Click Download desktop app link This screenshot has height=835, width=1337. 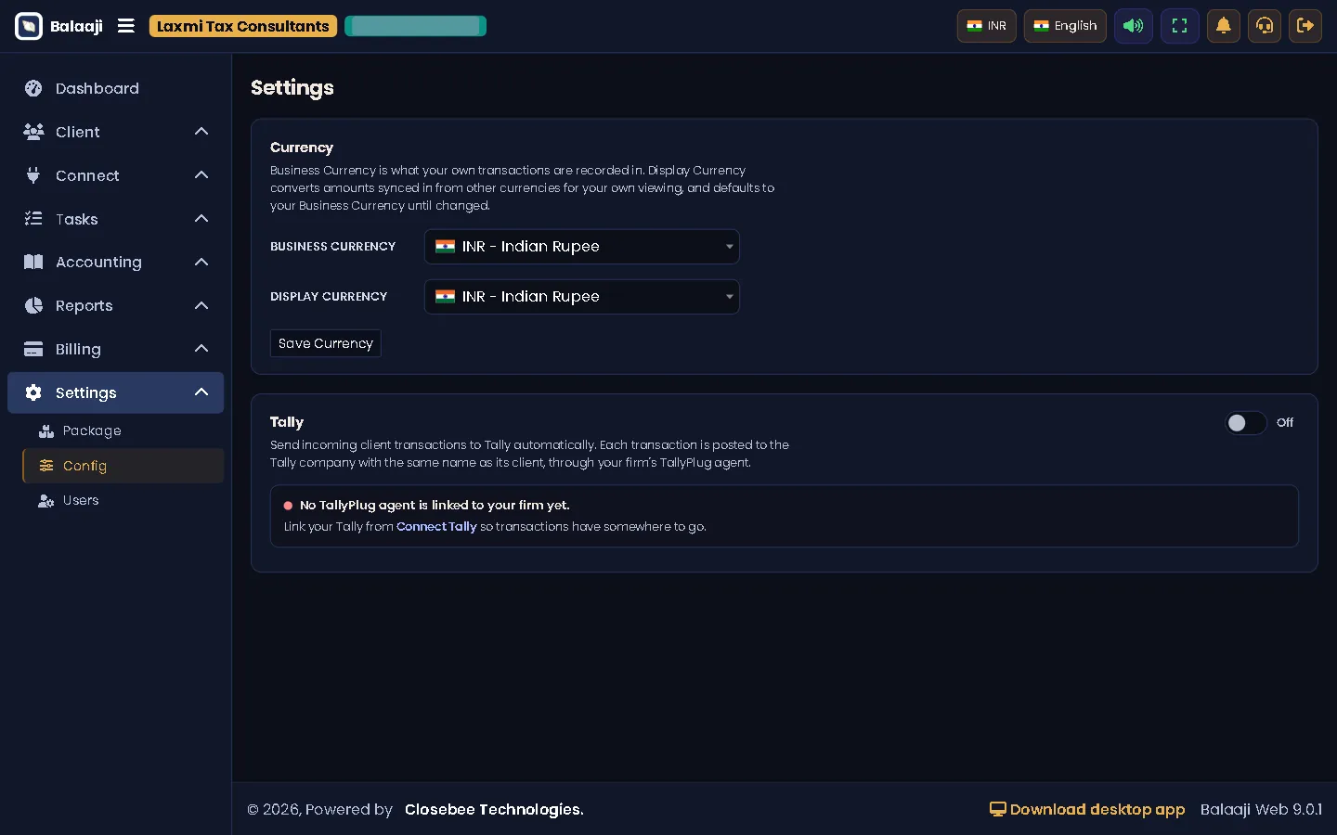click(x=1087, y=809)
